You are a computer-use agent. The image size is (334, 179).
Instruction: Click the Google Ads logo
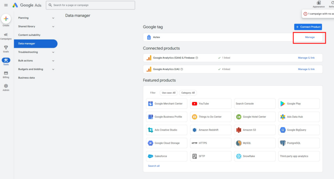[x=27, y=5]
